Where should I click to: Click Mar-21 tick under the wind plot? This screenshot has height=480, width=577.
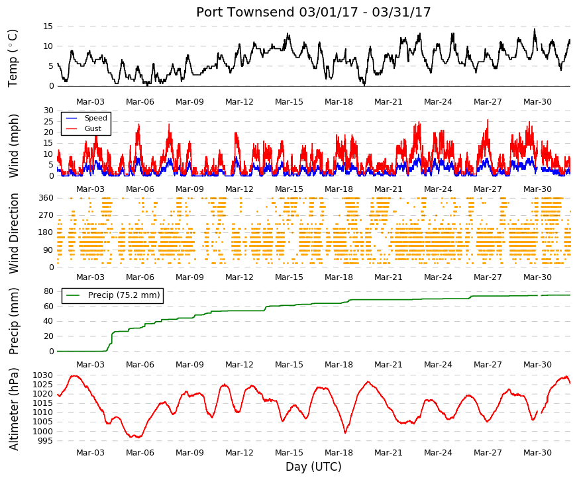[x=388, y=189]
